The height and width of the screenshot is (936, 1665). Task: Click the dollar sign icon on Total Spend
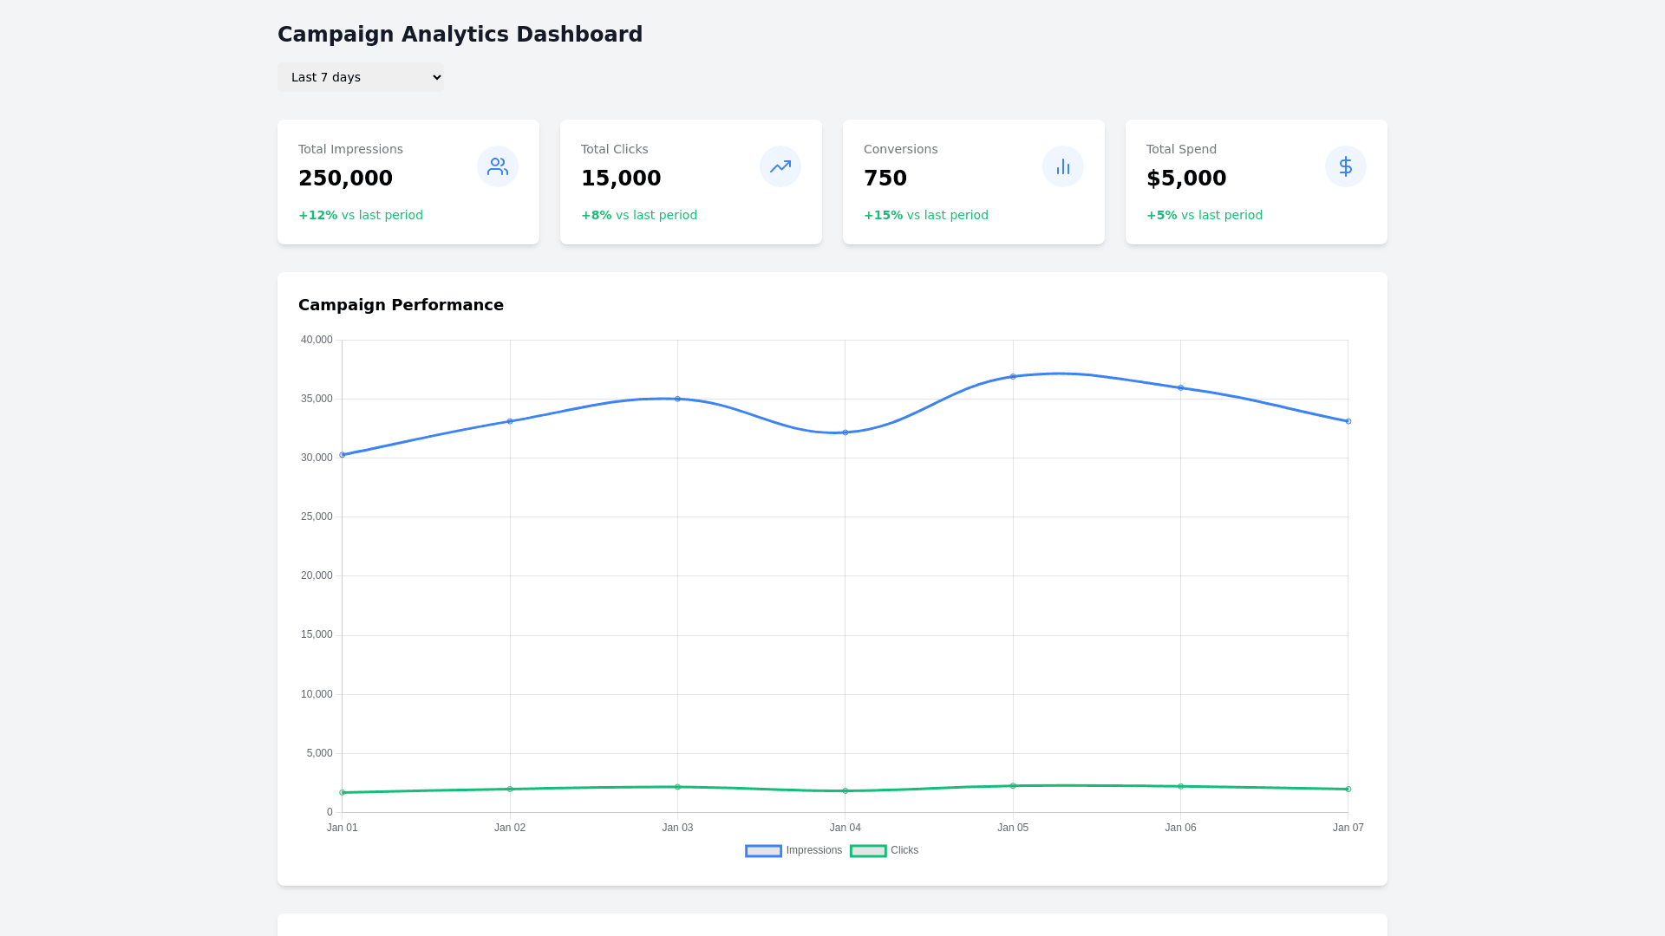point(1346,166)
